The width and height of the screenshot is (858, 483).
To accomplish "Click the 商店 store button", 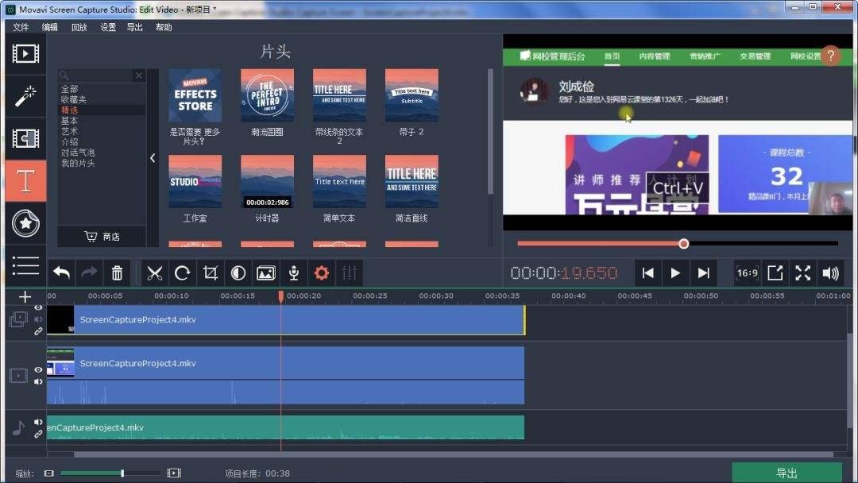I will coord(102,237).
